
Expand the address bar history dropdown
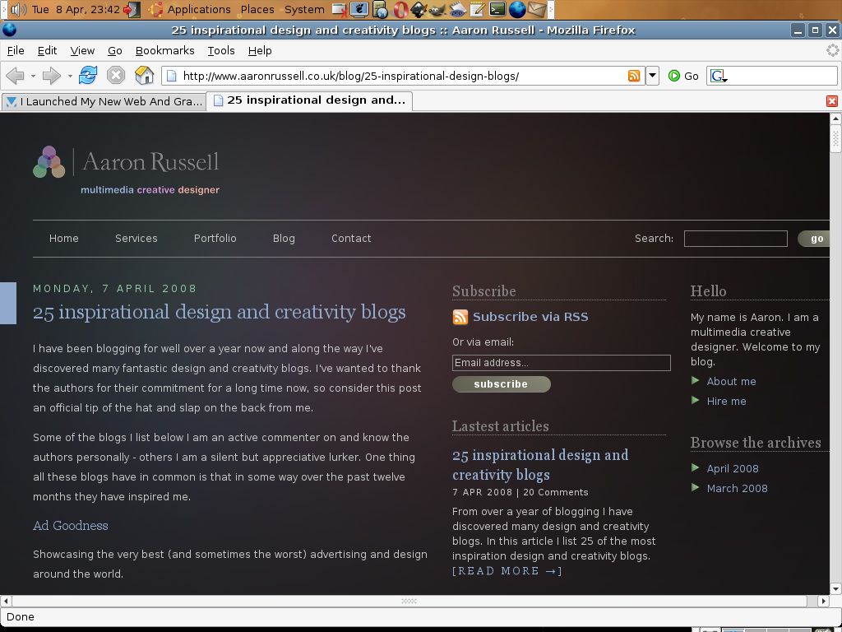tap(652, 76)
